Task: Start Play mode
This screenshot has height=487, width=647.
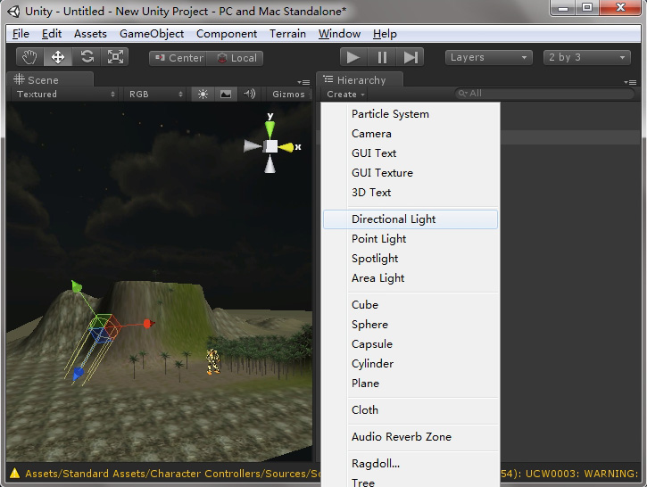Action: 353,57
